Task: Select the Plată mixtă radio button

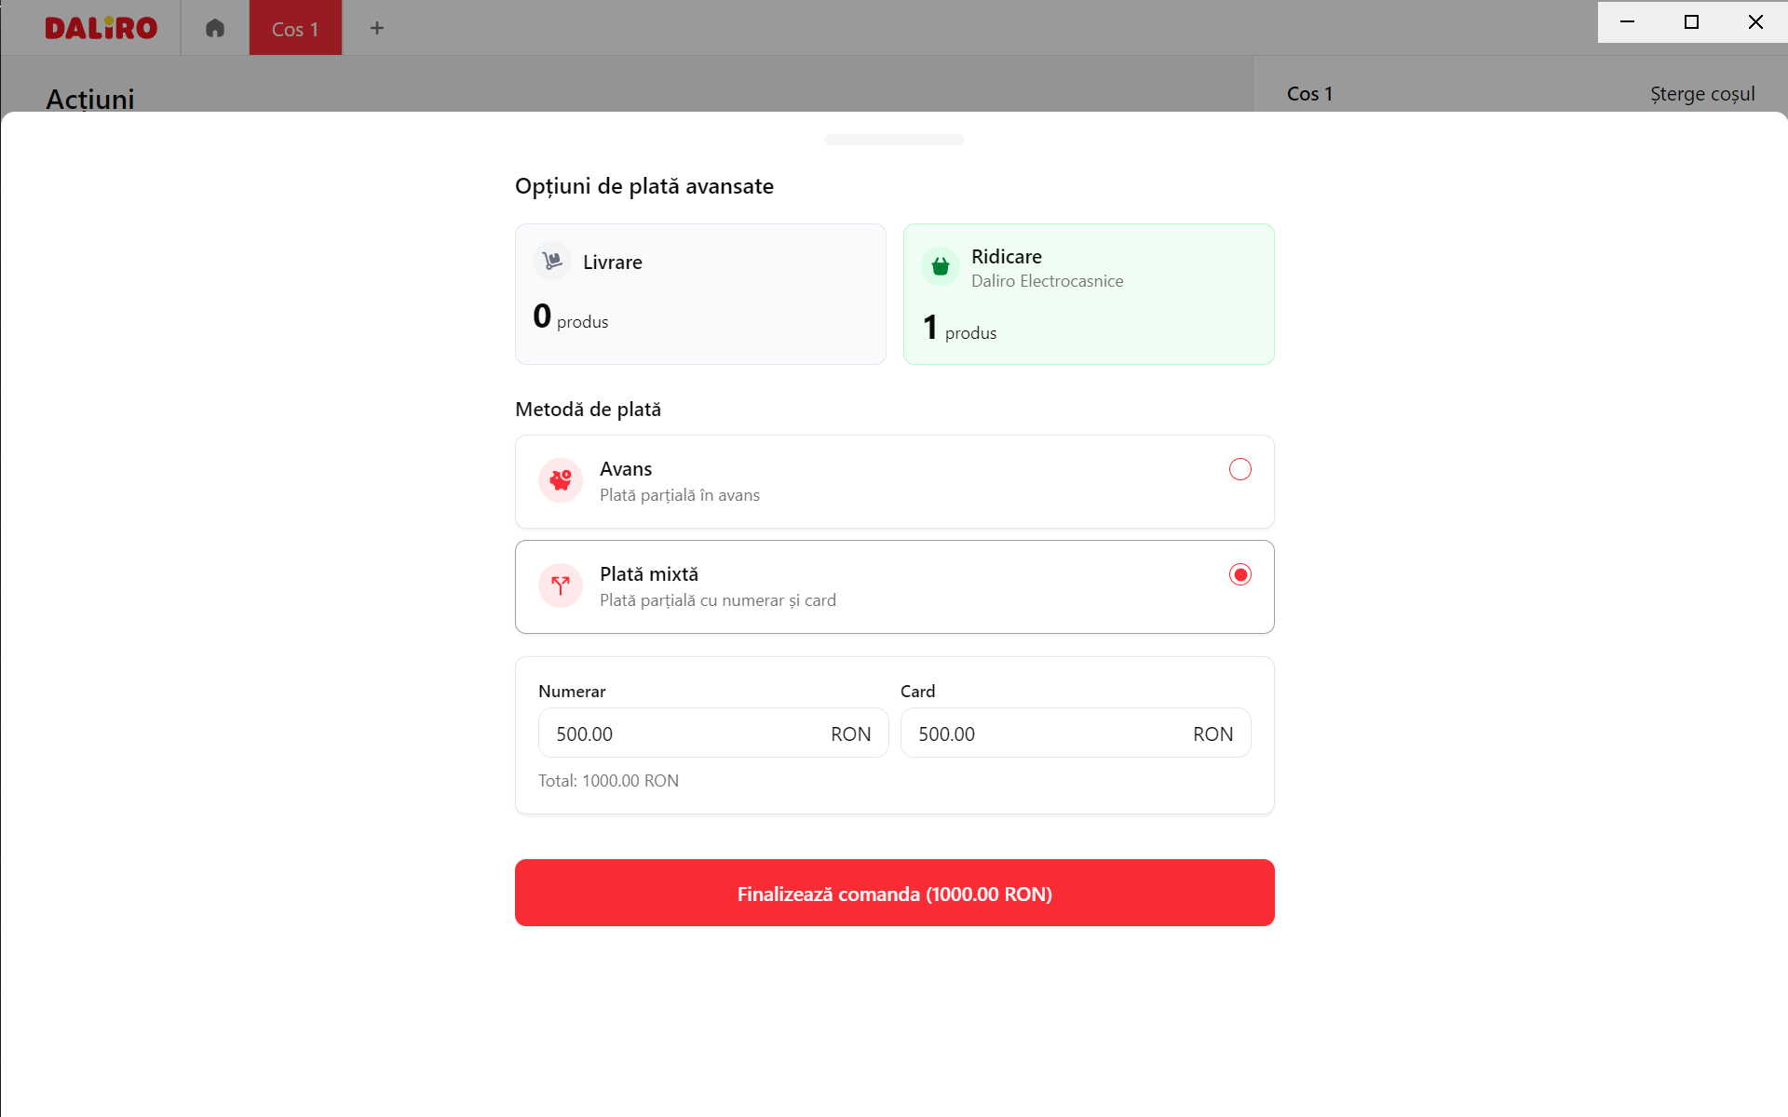Action: [x=1239, y=574]
